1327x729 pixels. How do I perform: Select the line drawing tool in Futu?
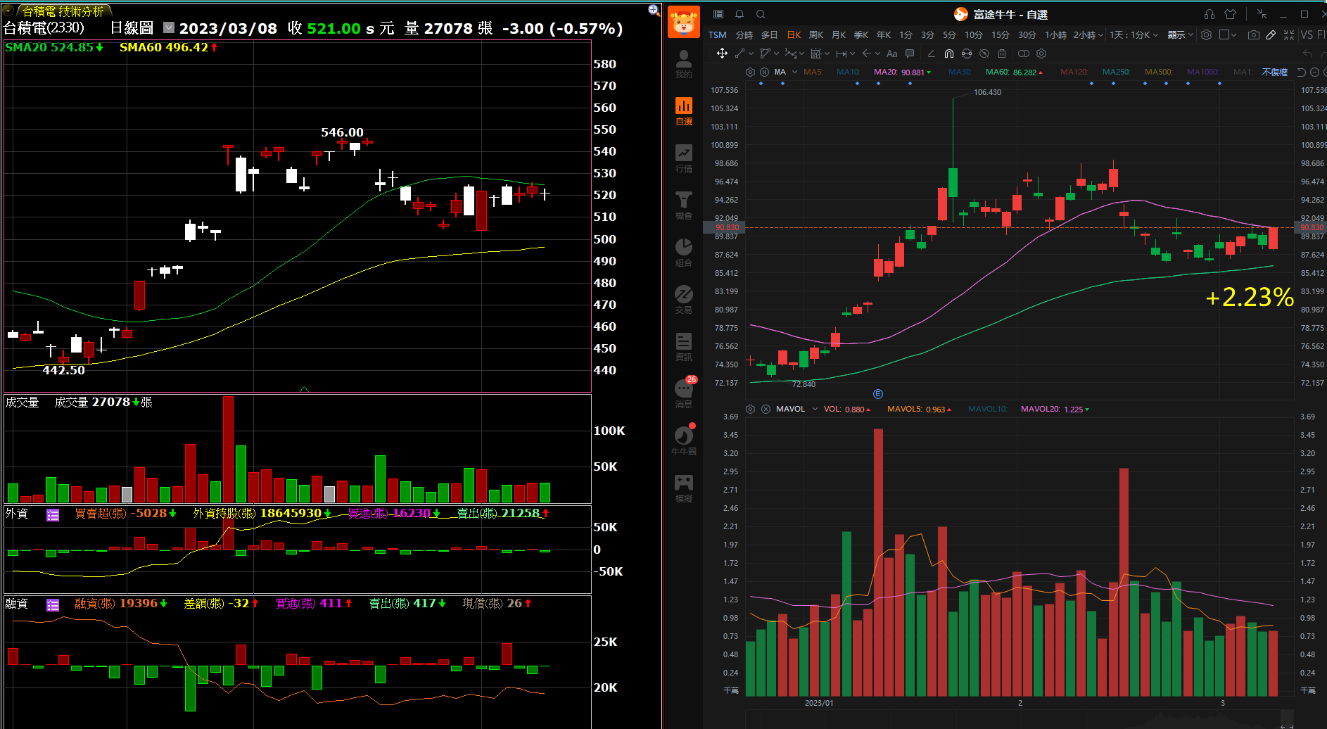pyautogui.click(x=739, y=53)
